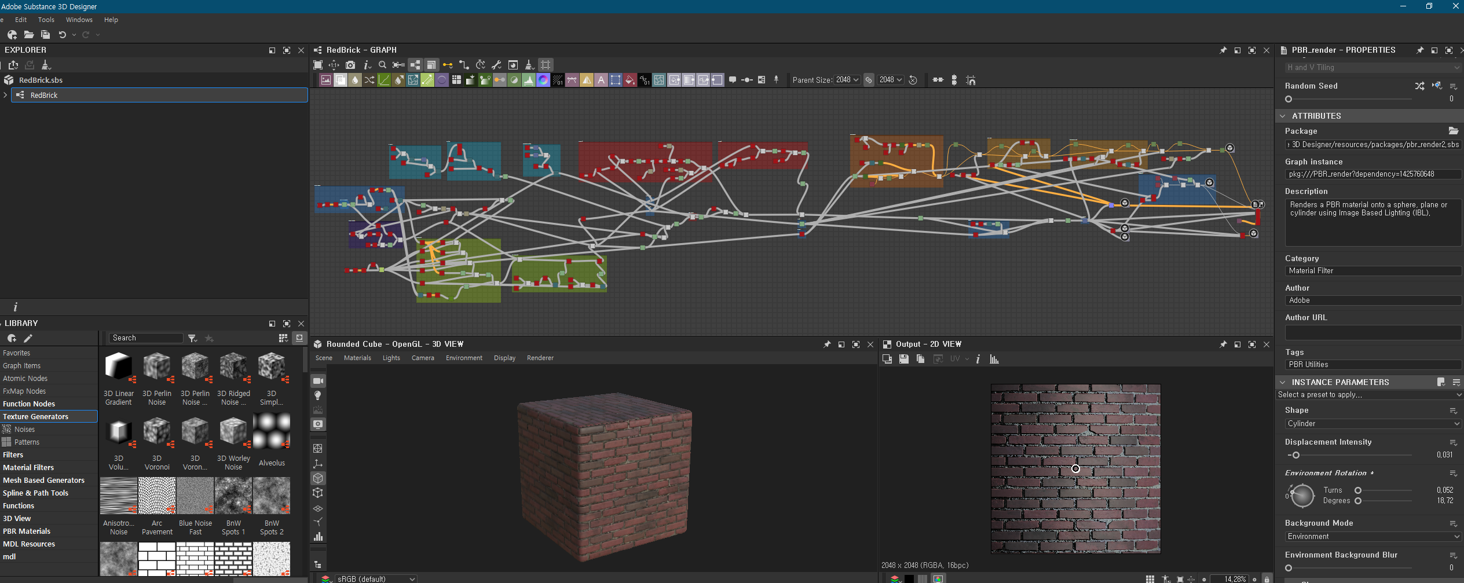Open Materials menu in 3D view
This screenshot has height=583, width=1464.
[x=357, y=358]
